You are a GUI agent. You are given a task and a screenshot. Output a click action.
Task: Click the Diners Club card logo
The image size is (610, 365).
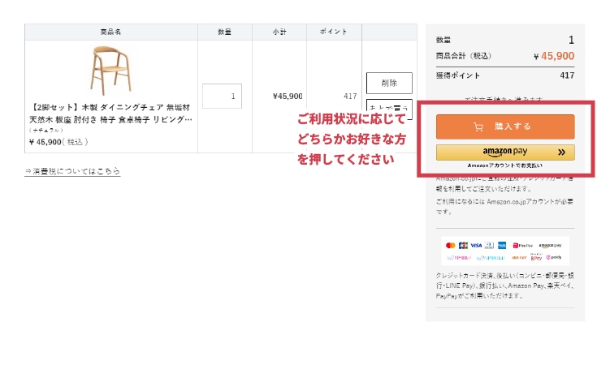(x=489, y=246)
